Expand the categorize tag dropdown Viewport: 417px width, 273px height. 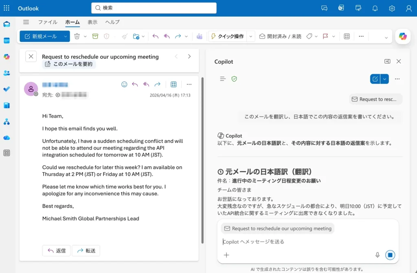[316, 36]
